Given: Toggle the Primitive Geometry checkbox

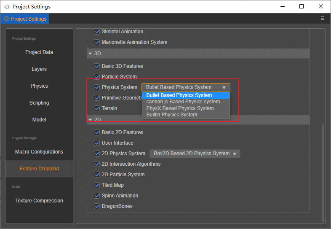Looking at the screenshot, I should coord(97,98).
